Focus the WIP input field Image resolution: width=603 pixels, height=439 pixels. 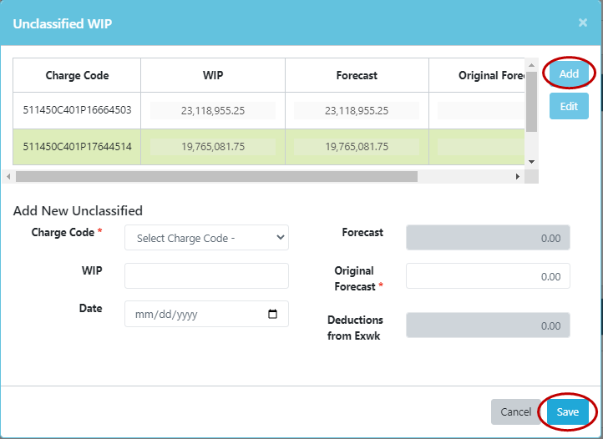[206, 276]
